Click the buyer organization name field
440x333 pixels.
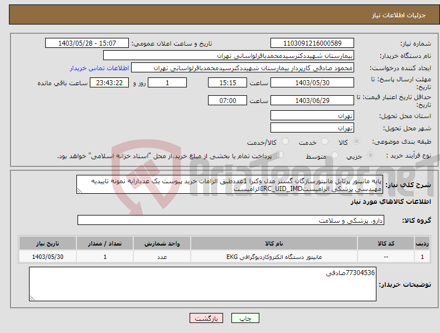229,56
